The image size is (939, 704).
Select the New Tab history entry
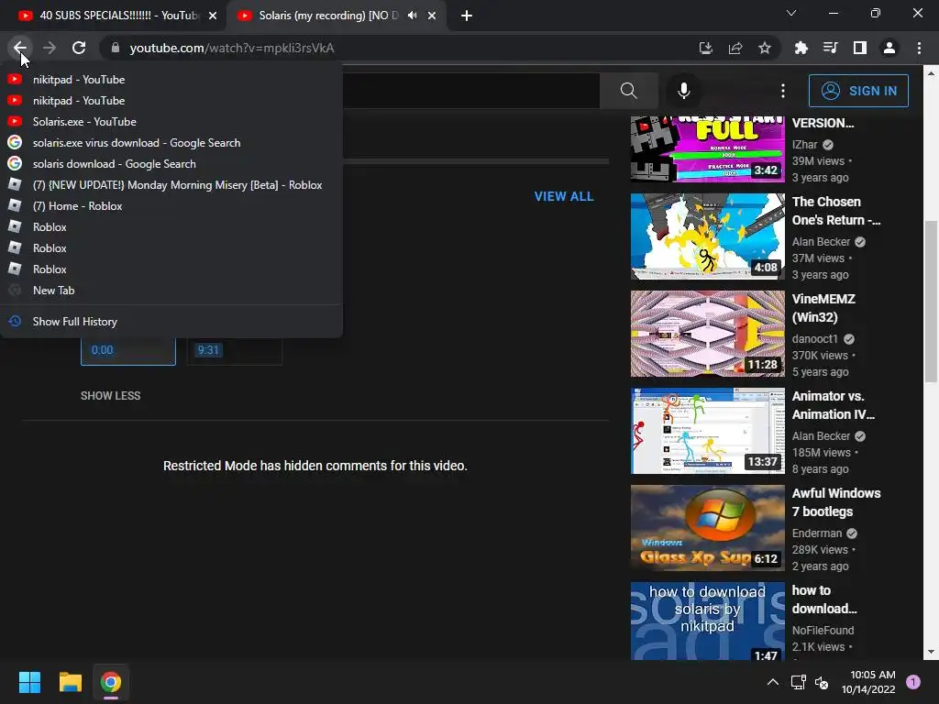tap(171, 291)
